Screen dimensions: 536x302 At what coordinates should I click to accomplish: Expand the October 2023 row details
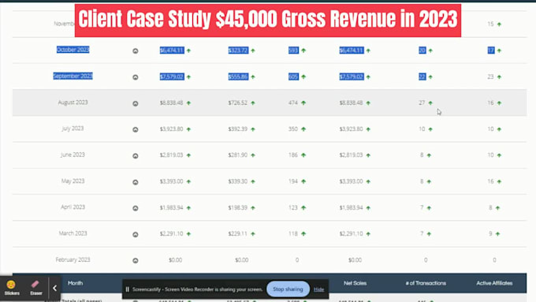coord(136,51)
